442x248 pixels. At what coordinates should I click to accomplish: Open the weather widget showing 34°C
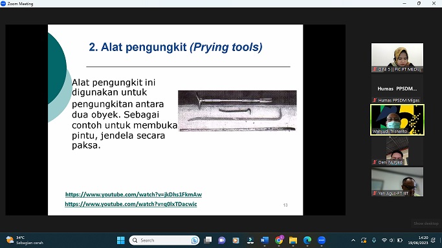pos(25,240)
